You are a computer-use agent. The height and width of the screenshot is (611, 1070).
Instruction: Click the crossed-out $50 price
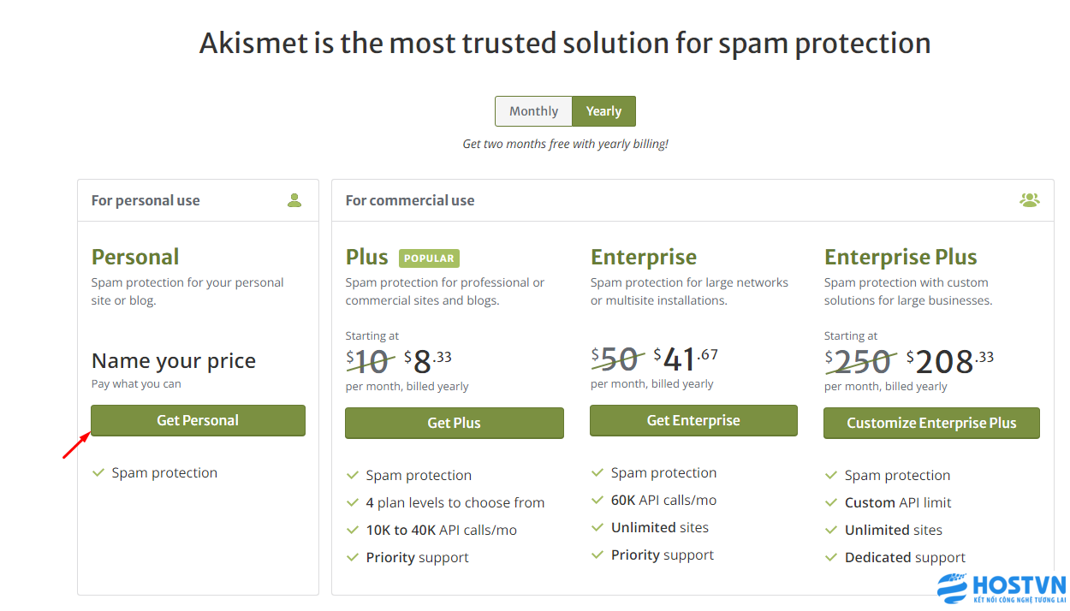click(616, 359)
